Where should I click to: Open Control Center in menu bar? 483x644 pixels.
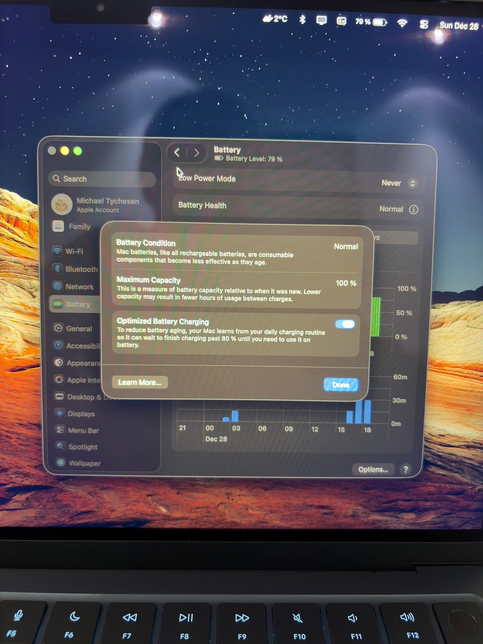tap(424, 24)
